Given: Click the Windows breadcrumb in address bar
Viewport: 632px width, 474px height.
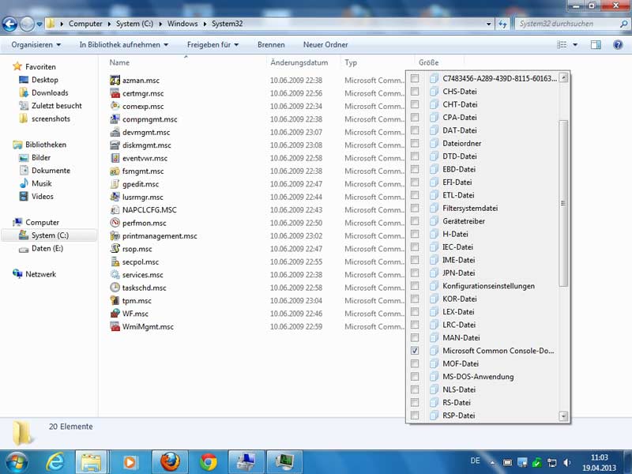Looking at the screenshot, I should coord(182,24).
